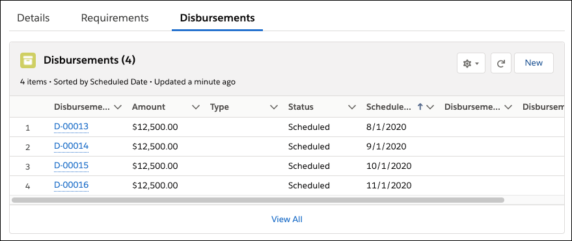Open disbursement record D-00013
This screenshot has height=241, width=572.
pyautogui.click(x=71, y=127)
